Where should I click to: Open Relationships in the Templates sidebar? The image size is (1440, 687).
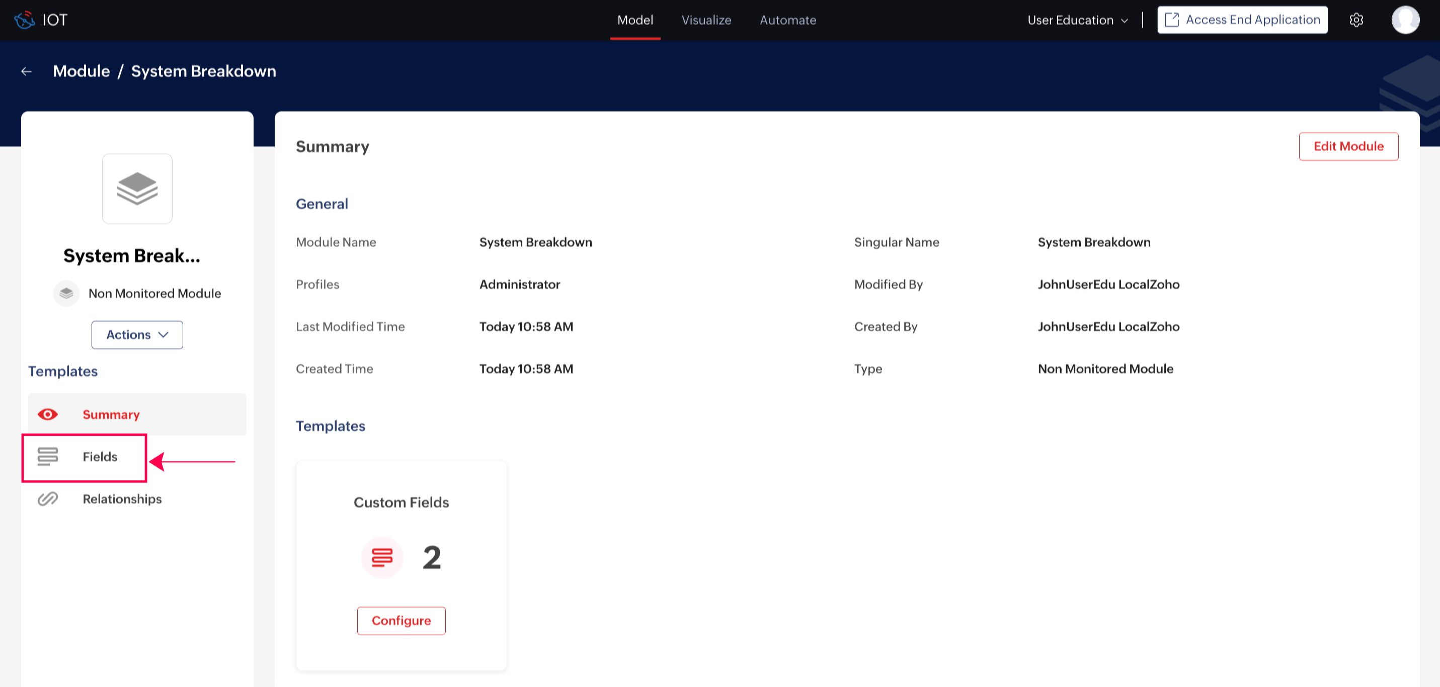(122, 499)
